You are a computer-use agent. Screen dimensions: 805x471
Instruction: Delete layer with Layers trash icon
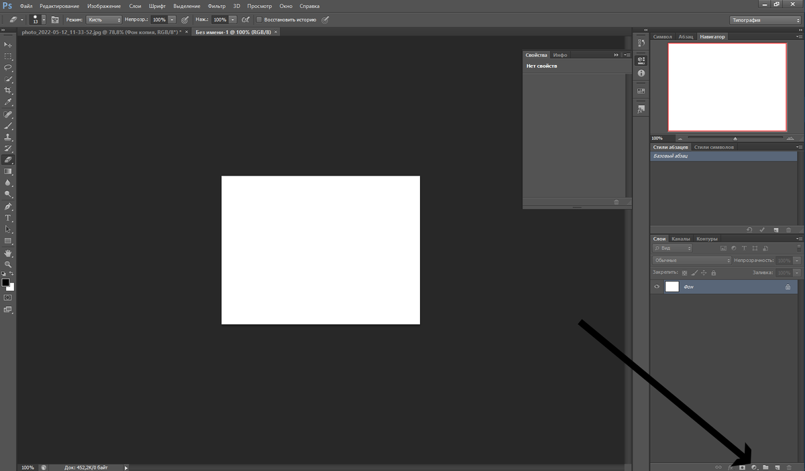click(789, 467)
